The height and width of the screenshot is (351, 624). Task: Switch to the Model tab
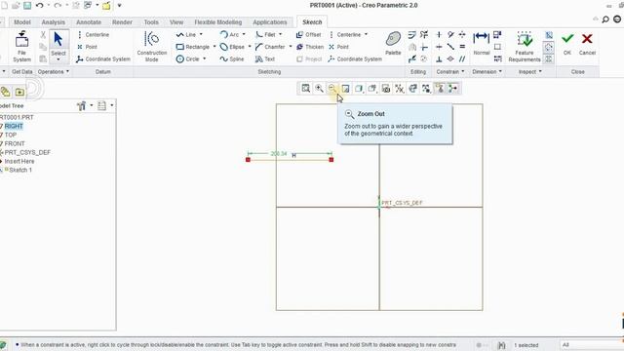(22, 22)
